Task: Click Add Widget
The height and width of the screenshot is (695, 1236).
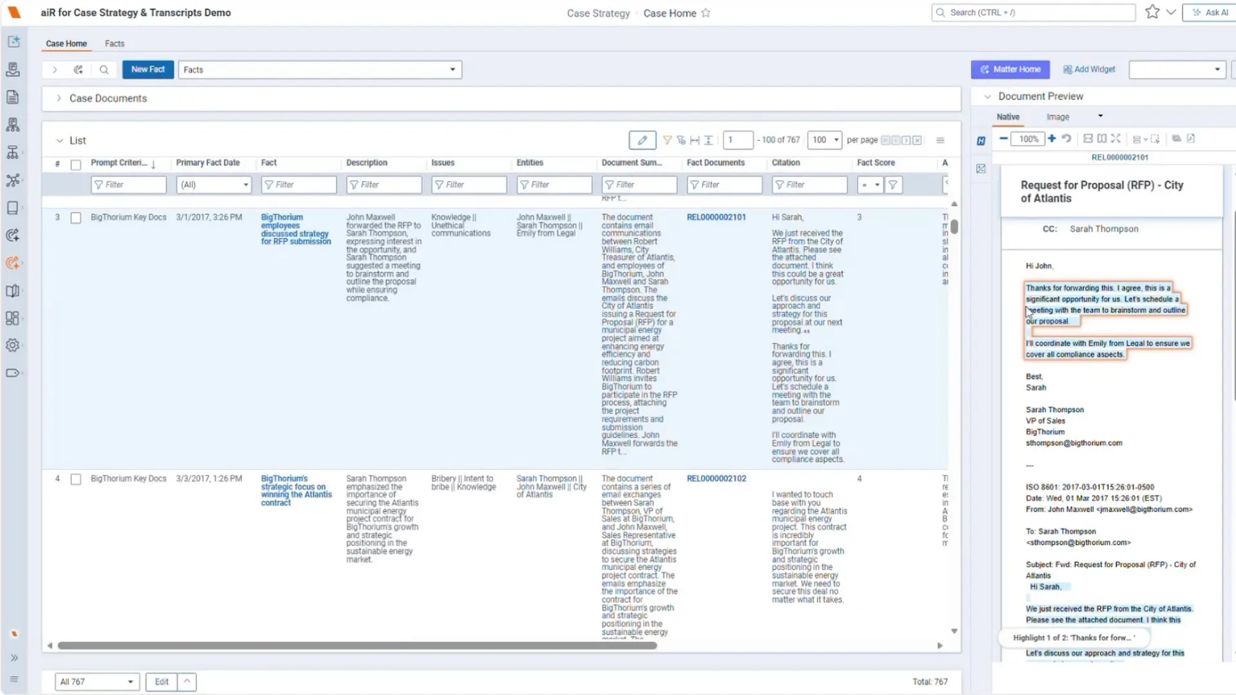Action: [1089, 69]
